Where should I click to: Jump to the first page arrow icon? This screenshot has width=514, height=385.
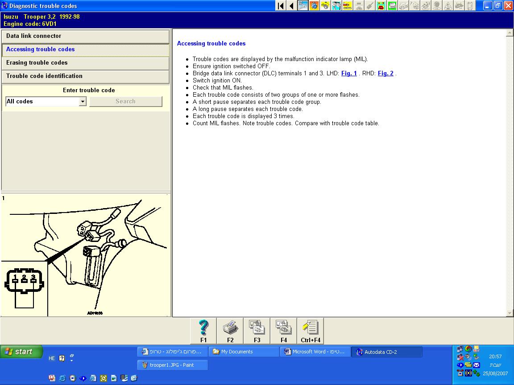[x=281, y=6]
